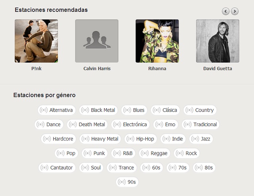The image size is (254, 196).
Task: Play the Hip-Hop genre station
Action: click(141, 139)
